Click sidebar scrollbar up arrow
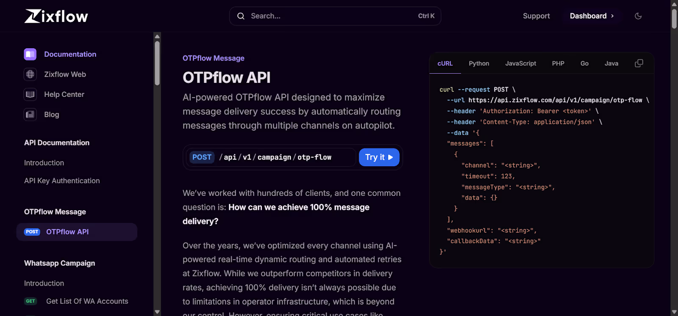This screenshot has height=316, width=678. tap(157, 36)
